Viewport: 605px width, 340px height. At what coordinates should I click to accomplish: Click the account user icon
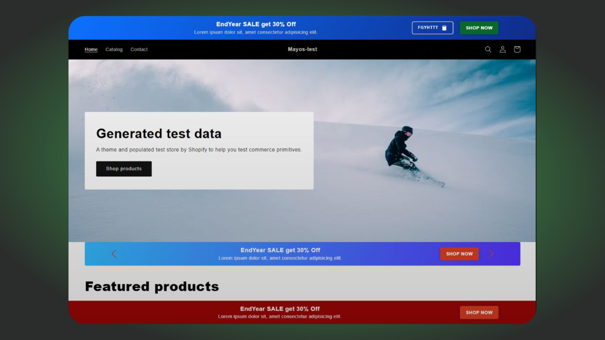(x=503, y=49)
